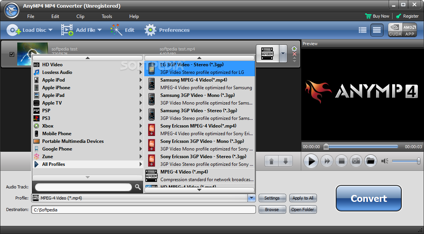Remove file with red X icon
This screenshot has height=234, width=424.
tap(294, 54)
